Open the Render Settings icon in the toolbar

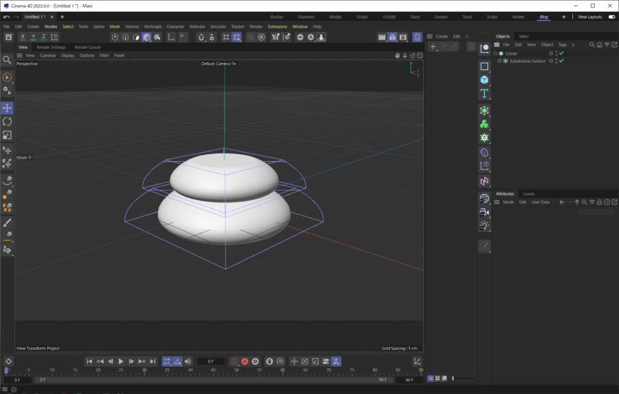(x=403, y=37)
